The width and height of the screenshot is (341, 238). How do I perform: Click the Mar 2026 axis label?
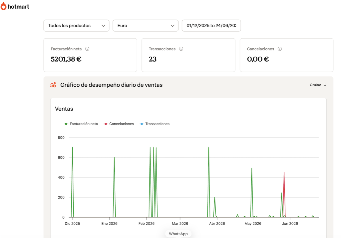point(180,223)
